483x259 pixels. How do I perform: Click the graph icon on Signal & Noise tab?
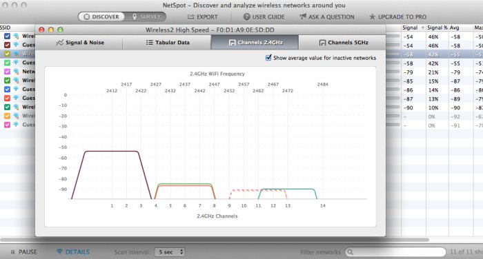point(60,43)
